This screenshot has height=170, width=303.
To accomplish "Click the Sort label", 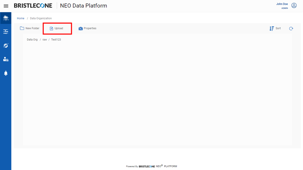I will [278, 28].
